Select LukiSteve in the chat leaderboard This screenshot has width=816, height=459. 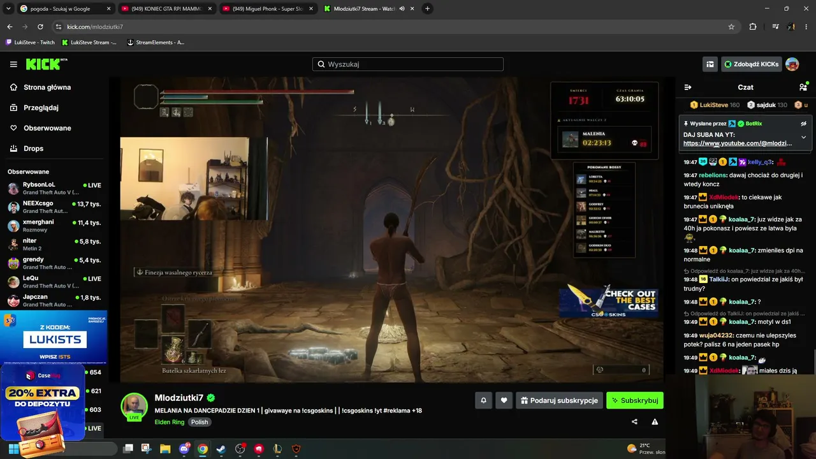(715, 105)
